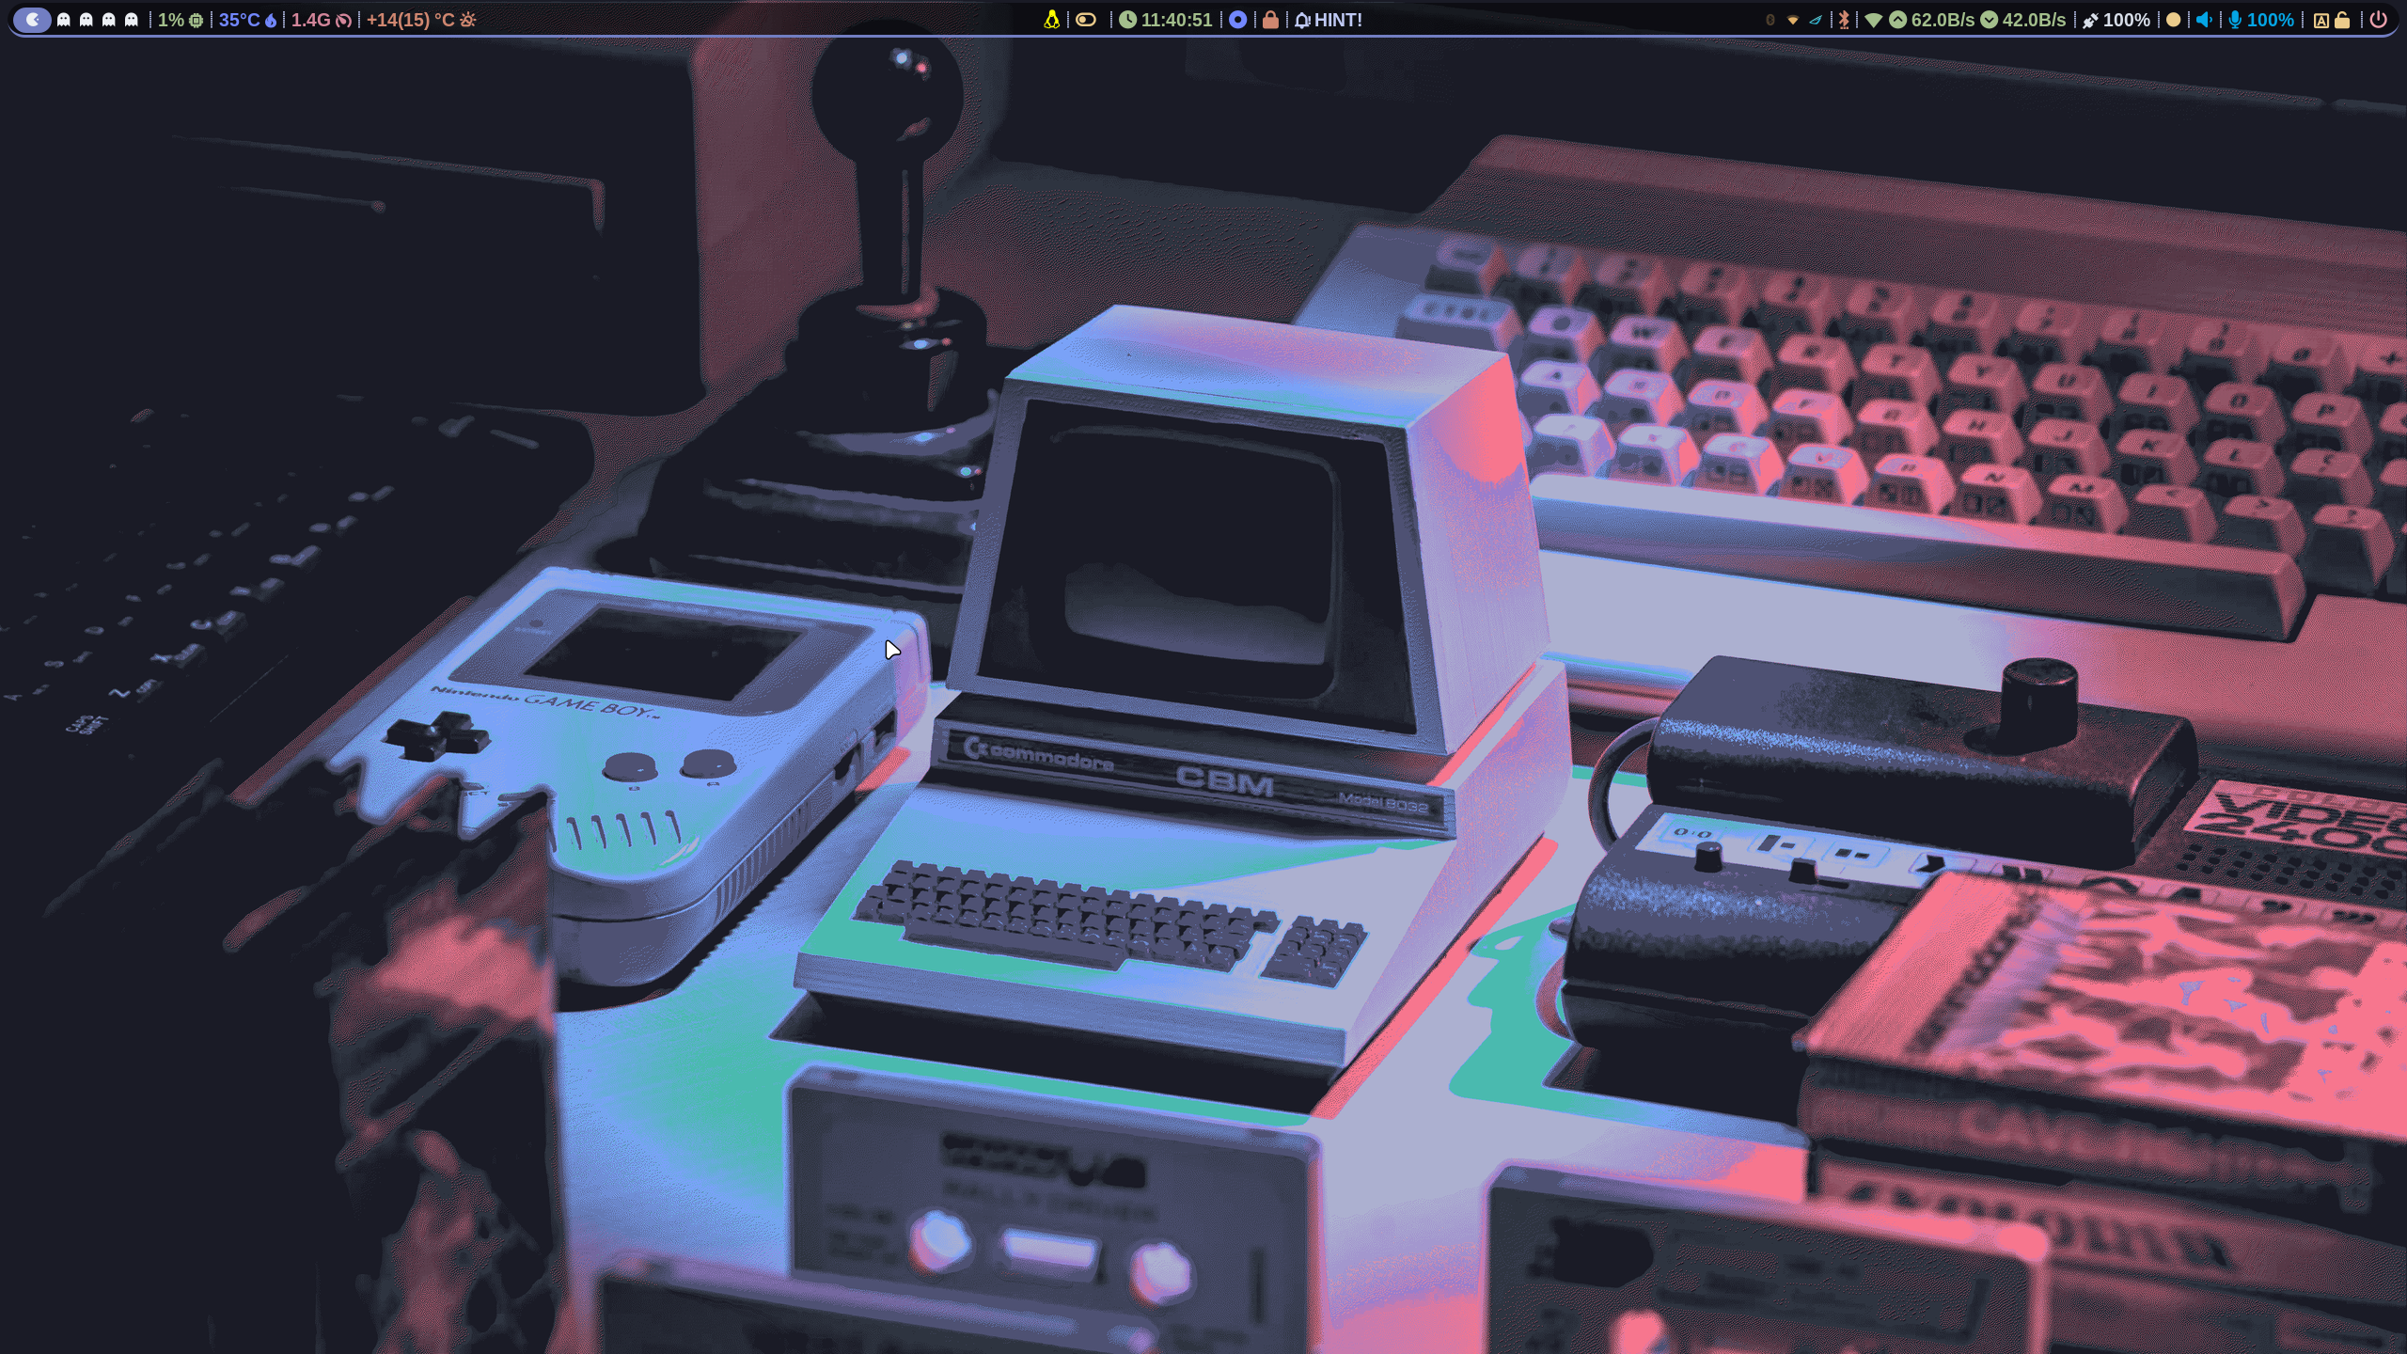Switch to the first ghost workspace
Screen dimensions: 2407x1354
tap(64, 20)
